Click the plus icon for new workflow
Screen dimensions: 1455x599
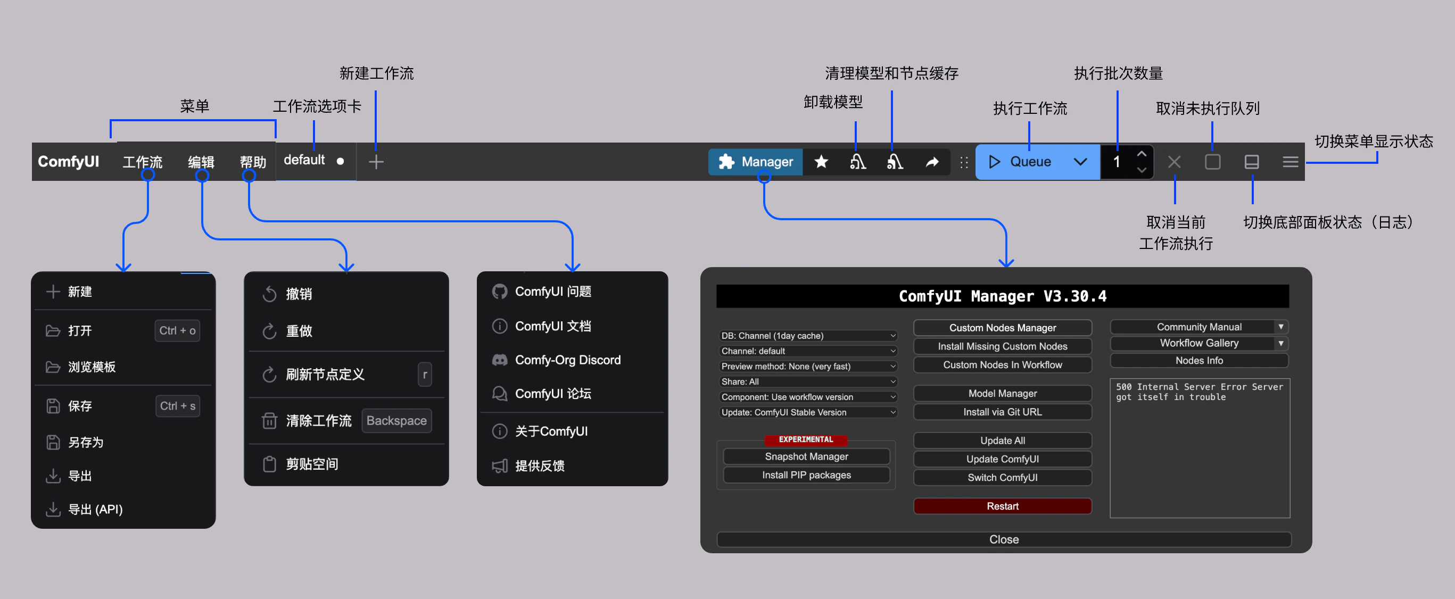(376, 162)
